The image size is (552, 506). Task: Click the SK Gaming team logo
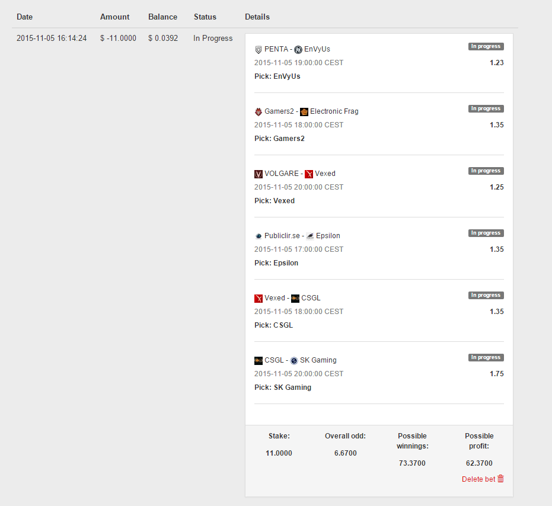(294, 361)
